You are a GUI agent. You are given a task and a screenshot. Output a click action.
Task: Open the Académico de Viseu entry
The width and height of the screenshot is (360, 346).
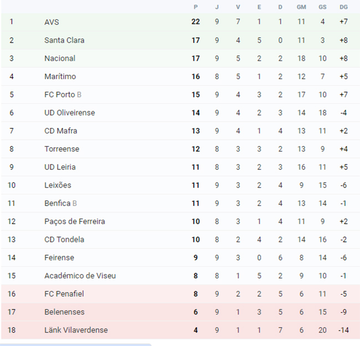pyautogui.click(x=80, y=276)
